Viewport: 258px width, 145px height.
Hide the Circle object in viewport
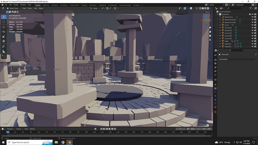[252, 25]
